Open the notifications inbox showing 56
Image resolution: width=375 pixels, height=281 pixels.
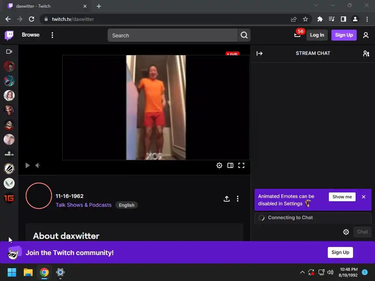click(x=298, y=35)
